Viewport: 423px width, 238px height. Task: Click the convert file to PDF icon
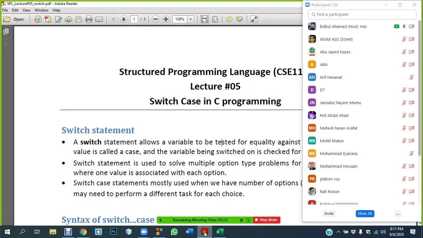[38, 19]
